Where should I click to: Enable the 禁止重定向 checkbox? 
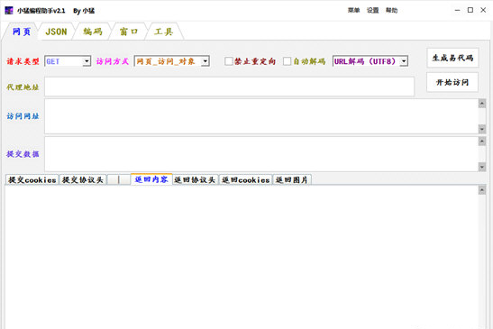pyautogui.click(x=229, y=61)
